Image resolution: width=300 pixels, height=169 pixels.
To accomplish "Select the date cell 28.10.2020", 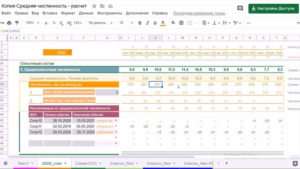I will click(58, 121).
